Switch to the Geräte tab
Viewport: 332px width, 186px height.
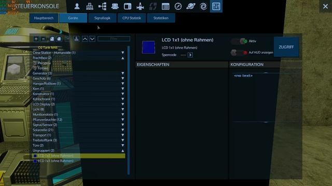(73, 18)
